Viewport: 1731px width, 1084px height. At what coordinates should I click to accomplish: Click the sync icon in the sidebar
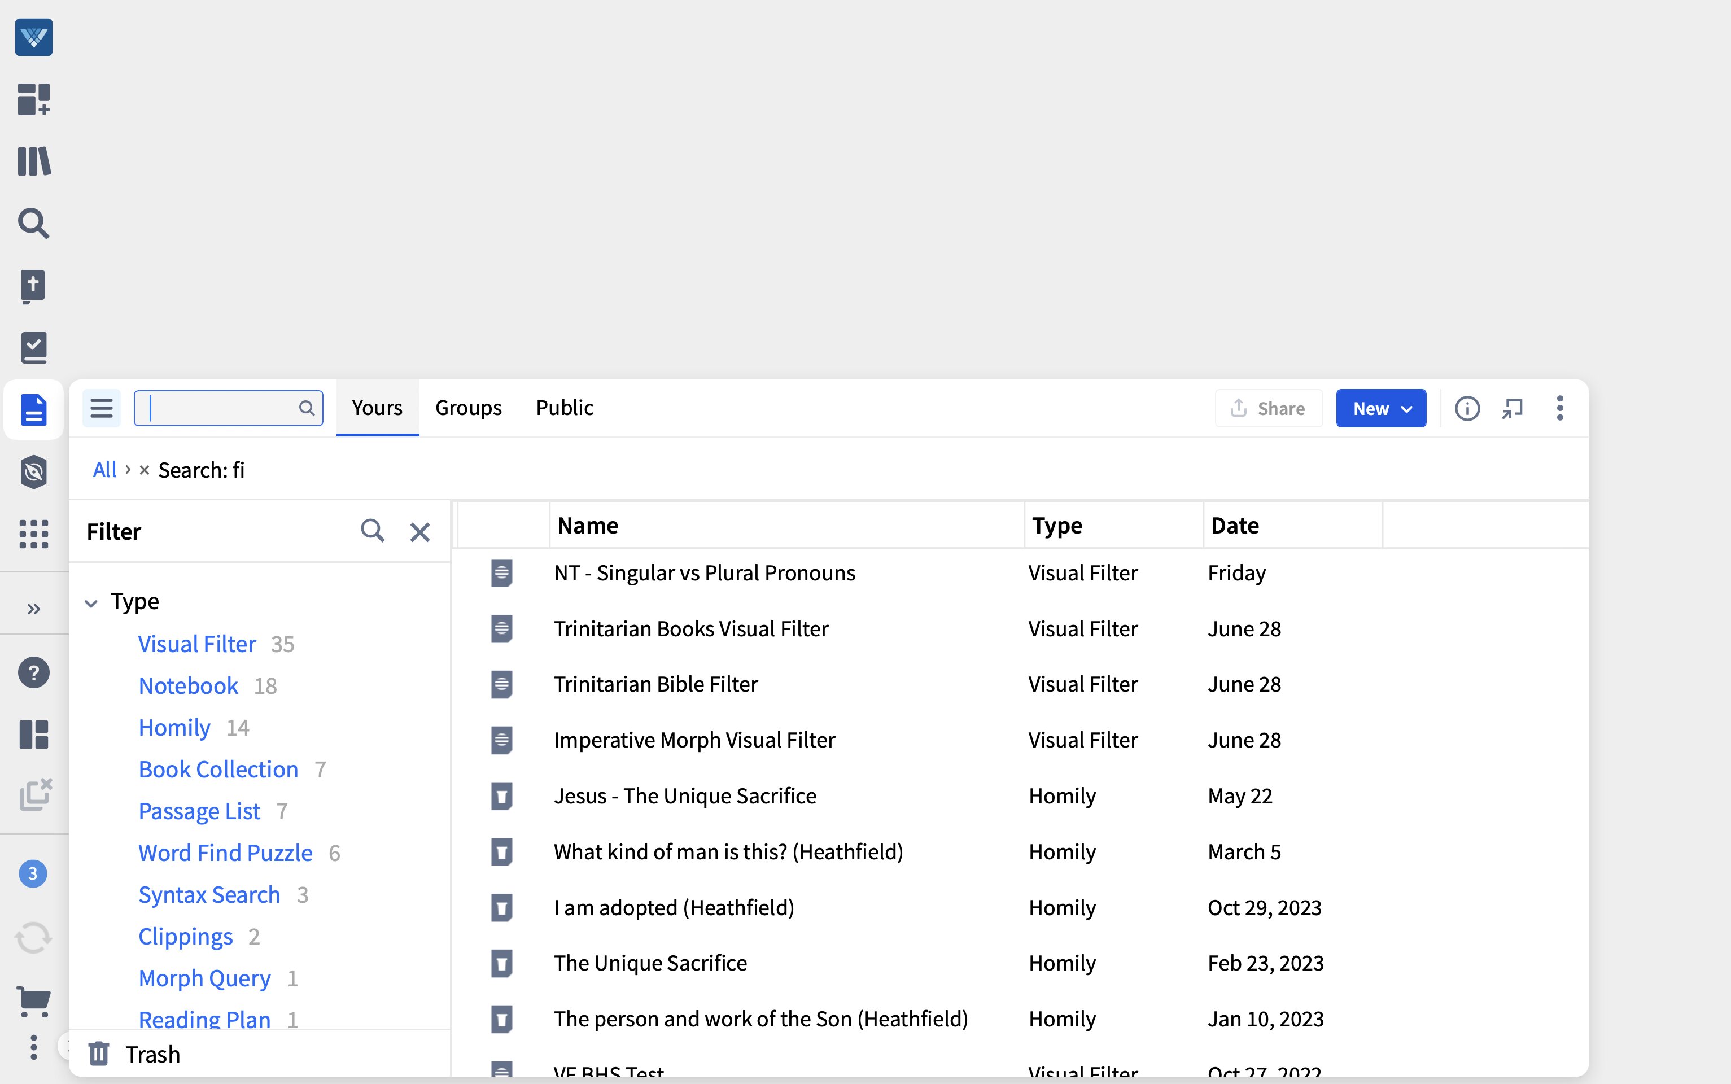(34, 936)
